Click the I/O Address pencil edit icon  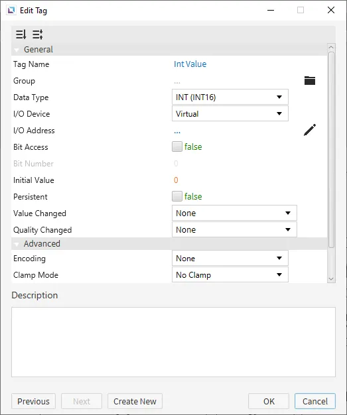tap(310, 130)
